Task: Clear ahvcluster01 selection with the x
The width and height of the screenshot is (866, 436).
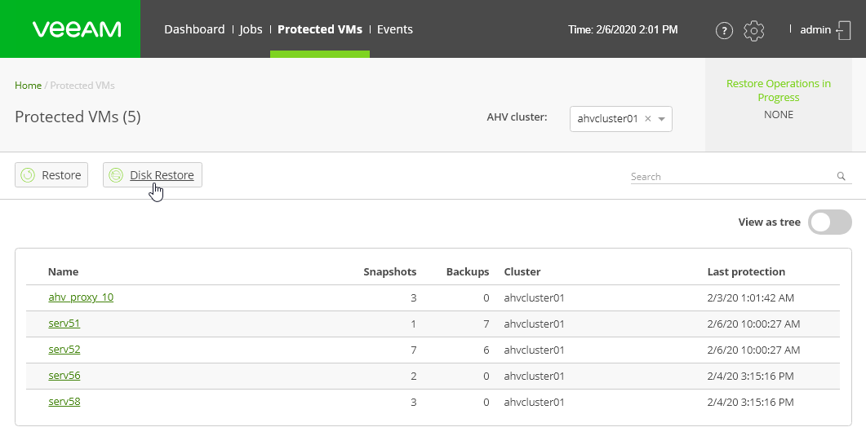Action: click(648, 118)
